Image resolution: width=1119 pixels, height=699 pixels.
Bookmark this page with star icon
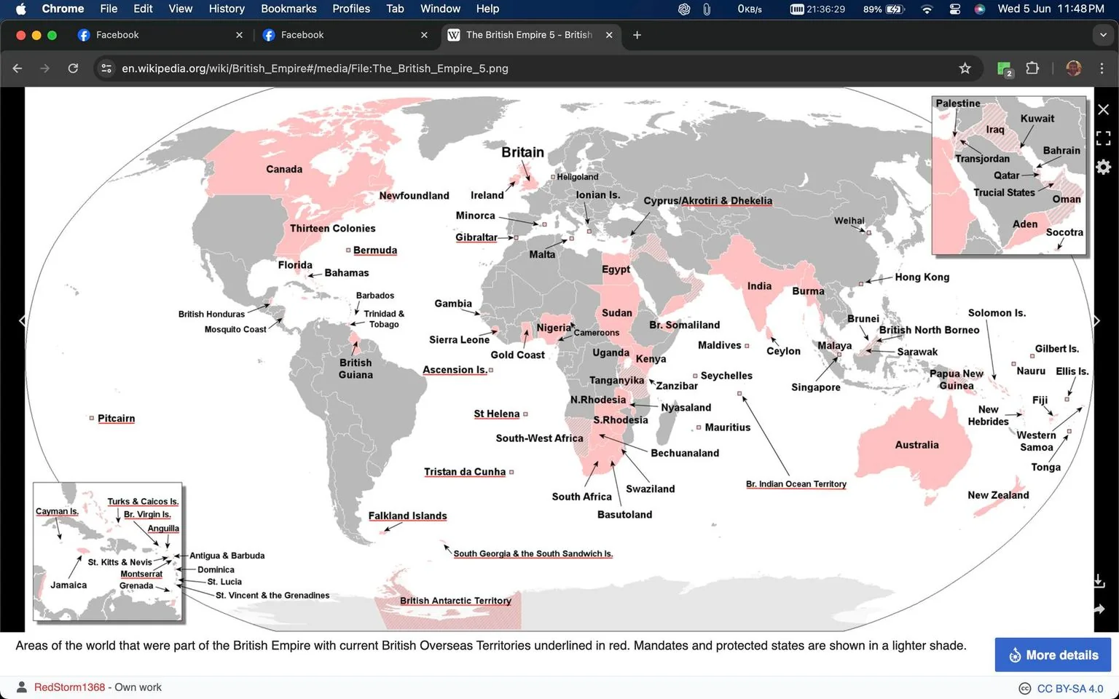click(x=965, y=68)
